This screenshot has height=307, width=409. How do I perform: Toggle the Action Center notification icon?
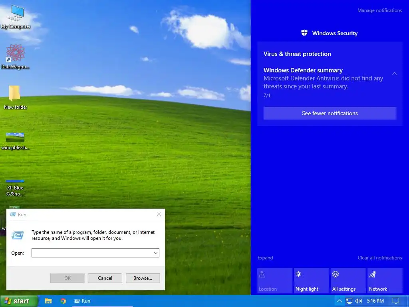[x=396, y=301]
